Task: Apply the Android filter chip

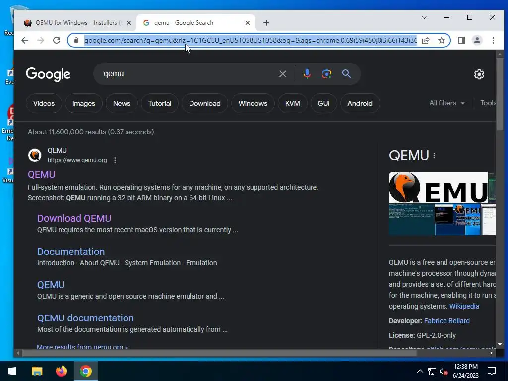Action: 360,103
